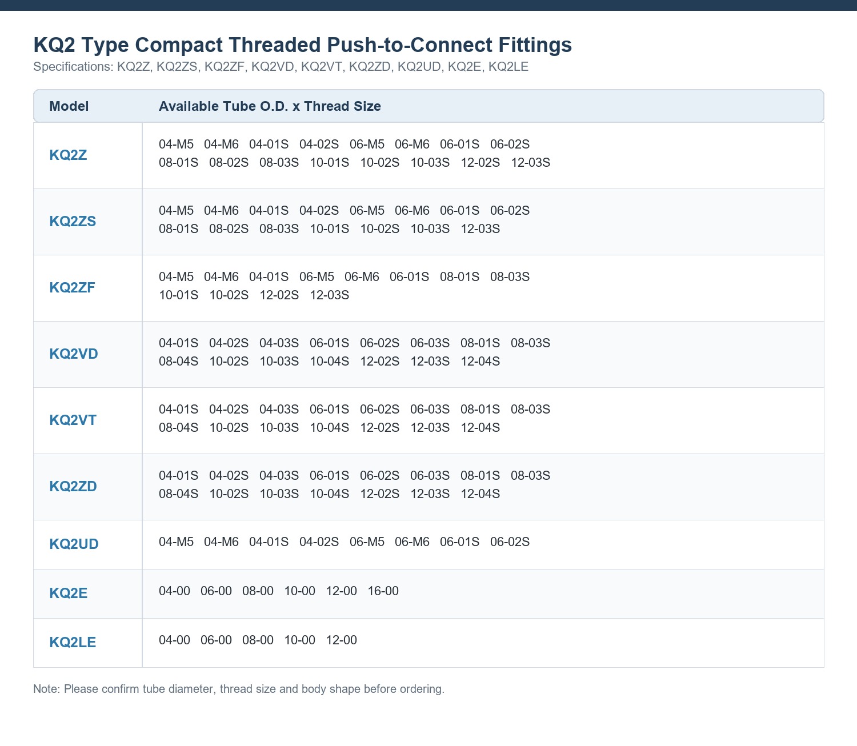
Task: Click 10-02S in the KQ2ZD row
Action: pos(229,494)
